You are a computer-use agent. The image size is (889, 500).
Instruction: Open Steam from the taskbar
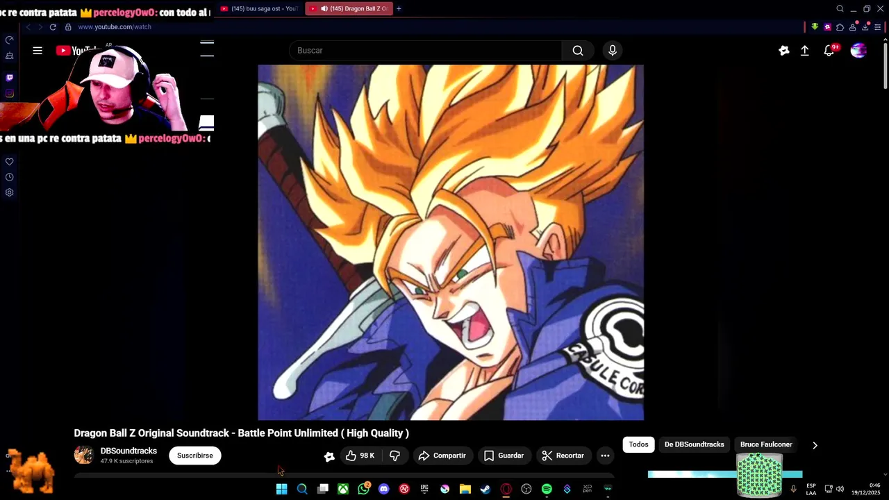pos(485,489)
